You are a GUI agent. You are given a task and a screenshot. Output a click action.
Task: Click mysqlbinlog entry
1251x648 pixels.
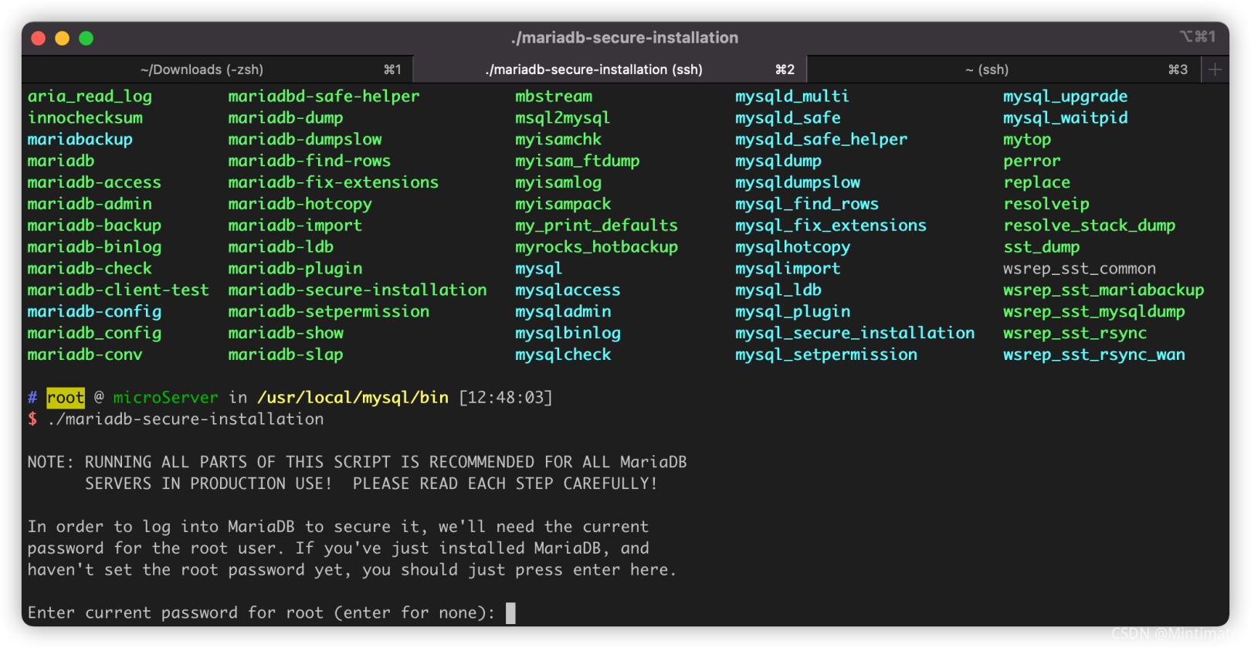[568, 334]
